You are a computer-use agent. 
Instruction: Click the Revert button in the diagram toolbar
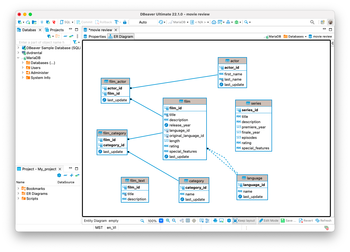coord(306,221)
